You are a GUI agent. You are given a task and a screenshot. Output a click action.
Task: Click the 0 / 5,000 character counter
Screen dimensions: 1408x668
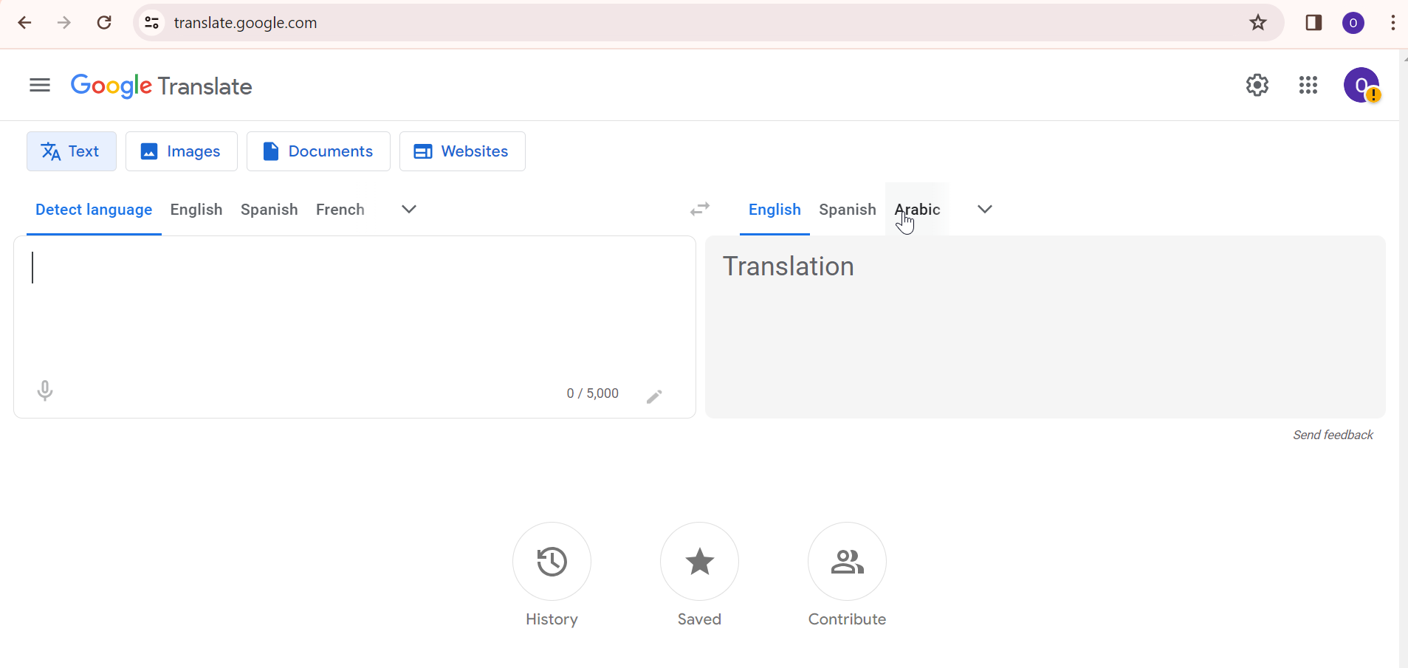[593, 393]
